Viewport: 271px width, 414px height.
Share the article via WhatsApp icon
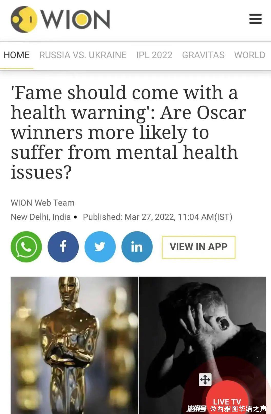26,247
